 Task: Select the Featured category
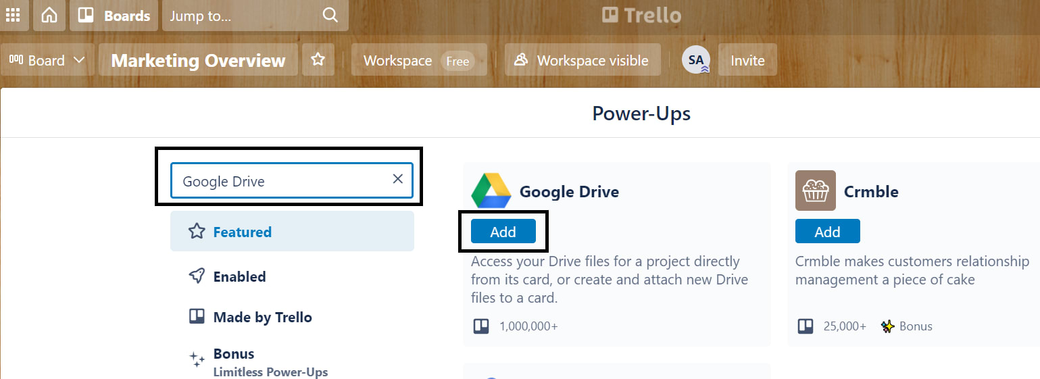click(292, 231)
